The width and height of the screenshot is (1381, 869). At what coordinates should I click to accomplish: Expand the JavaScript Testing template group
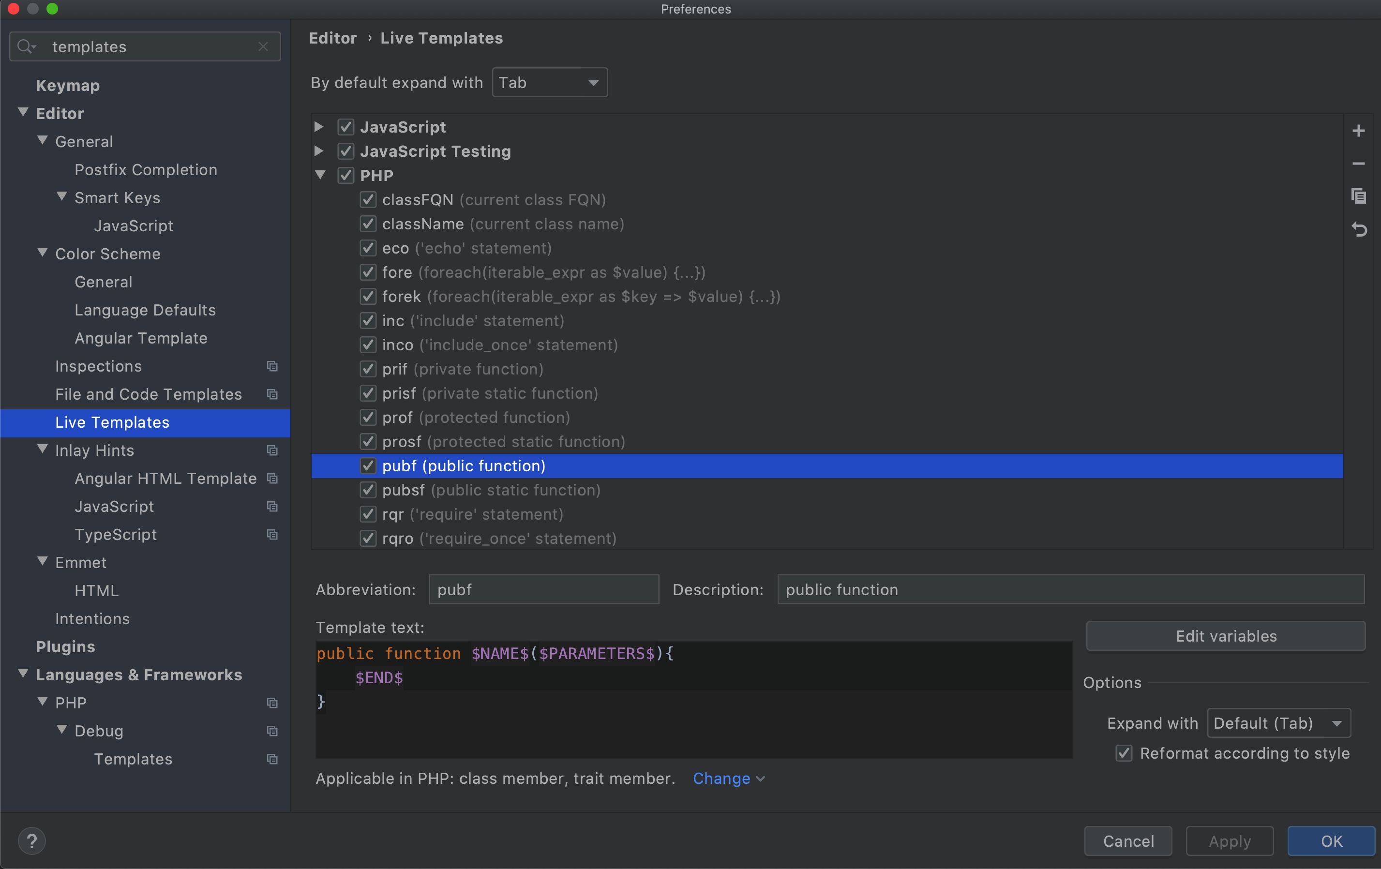[x=319, y=151]
